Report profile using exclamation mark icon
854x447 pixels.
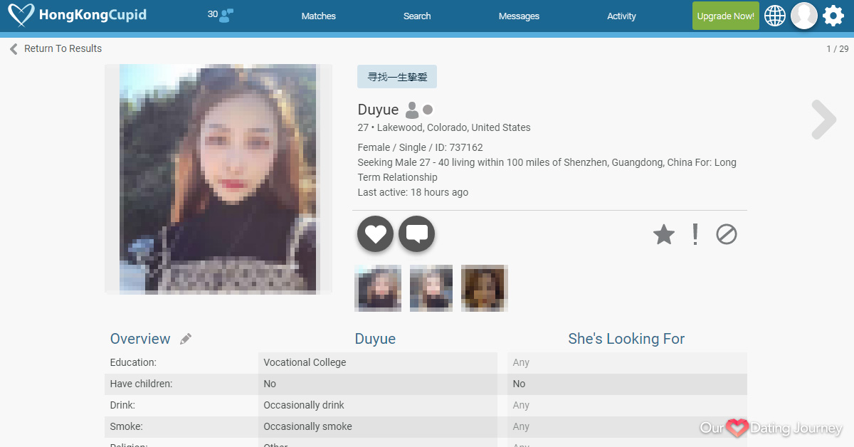pyautogui.click(x=695, y=234)
